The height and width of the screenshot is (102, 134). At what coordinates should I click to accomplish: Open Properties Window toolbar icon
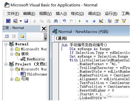pos(117,21)
